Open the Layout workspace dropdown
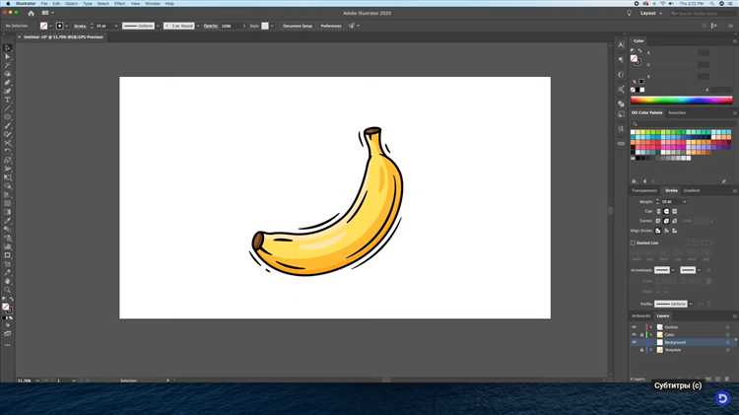This screenshot has width=739, height=415. coord(651,13)
